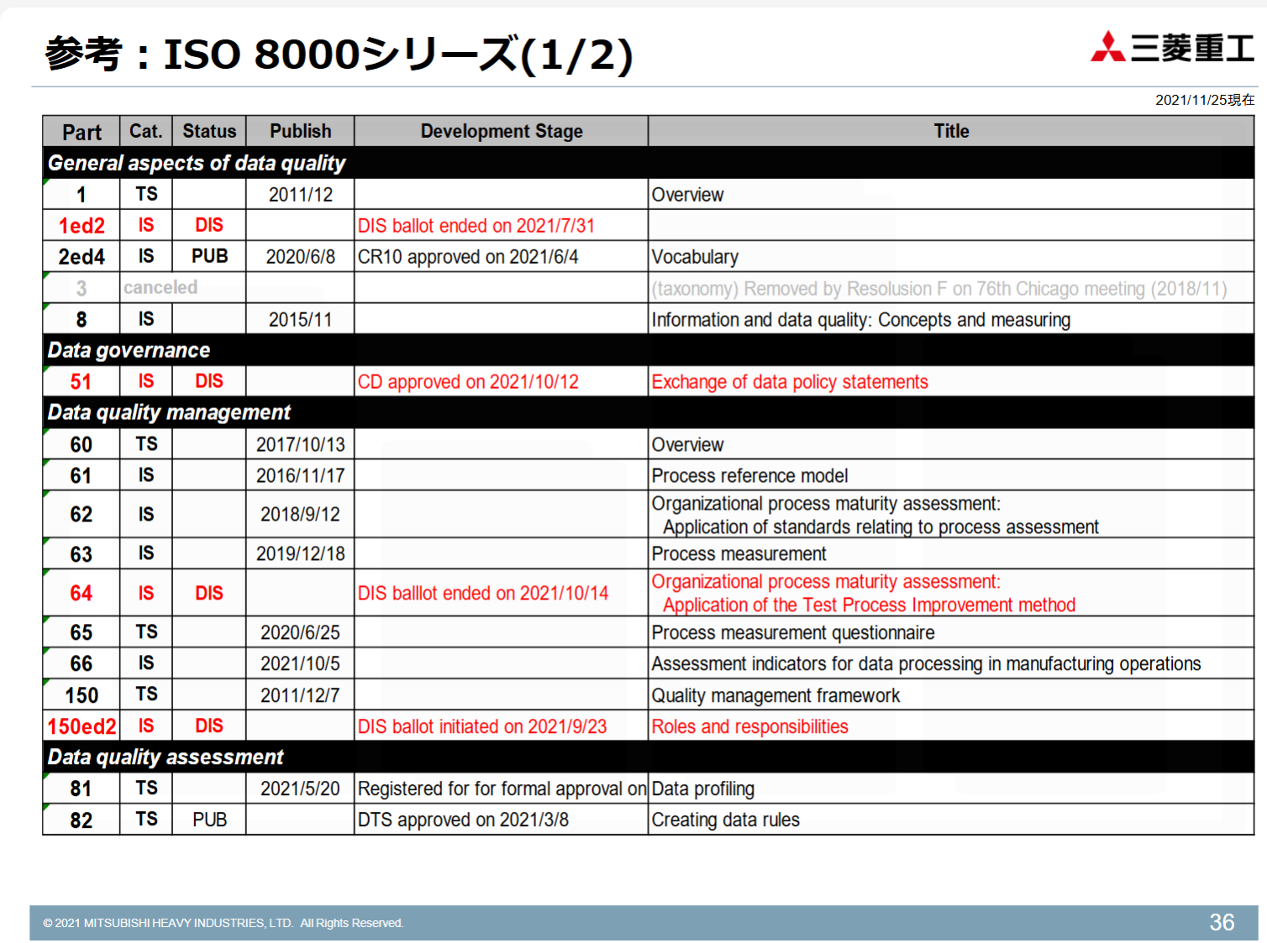Click 'DIS balllot ended on 2021/10/14'
This screenshot has height=943, width=1267.
point(483,594)
